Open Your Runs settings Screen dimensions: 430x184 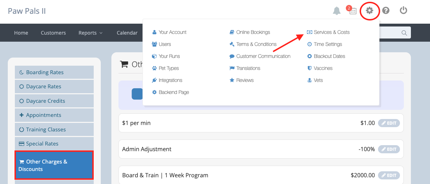tap(166, 56)
